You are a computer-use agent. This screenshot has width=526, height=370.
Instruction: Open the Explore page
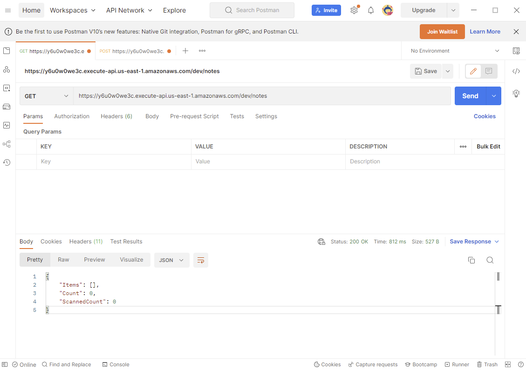174,10
